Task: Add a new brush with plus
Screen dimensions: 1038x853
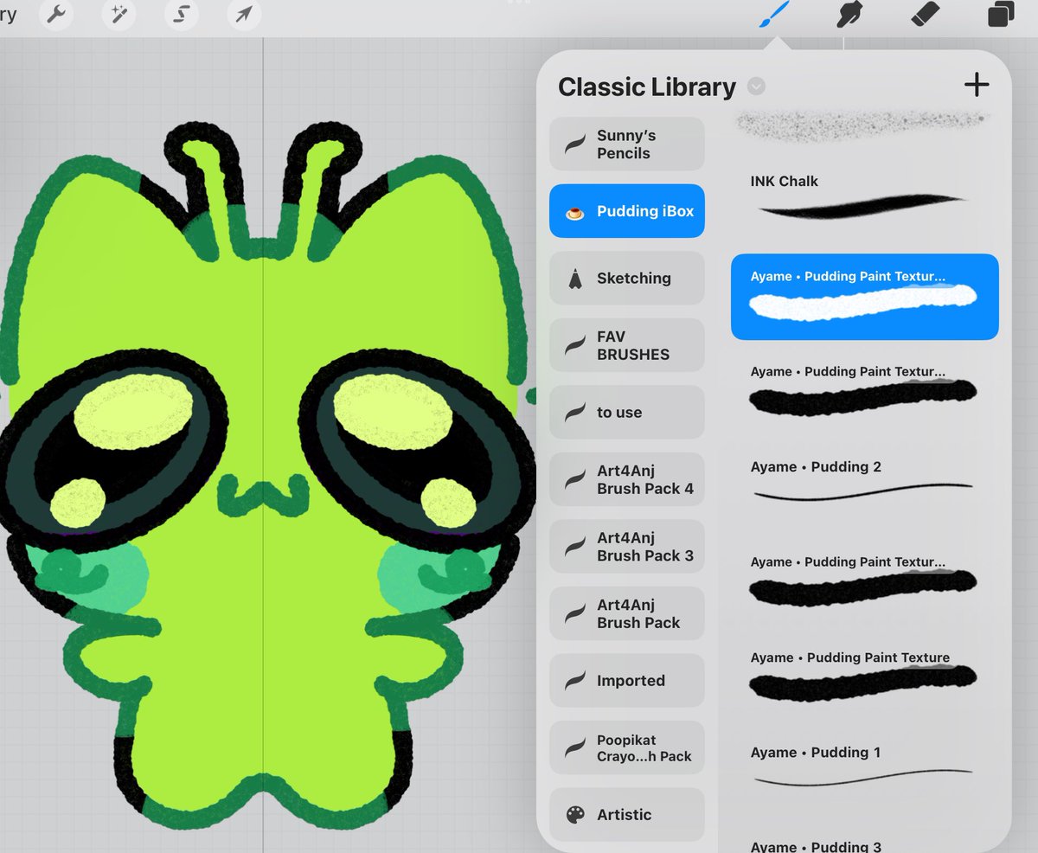Action: [977, 85]
